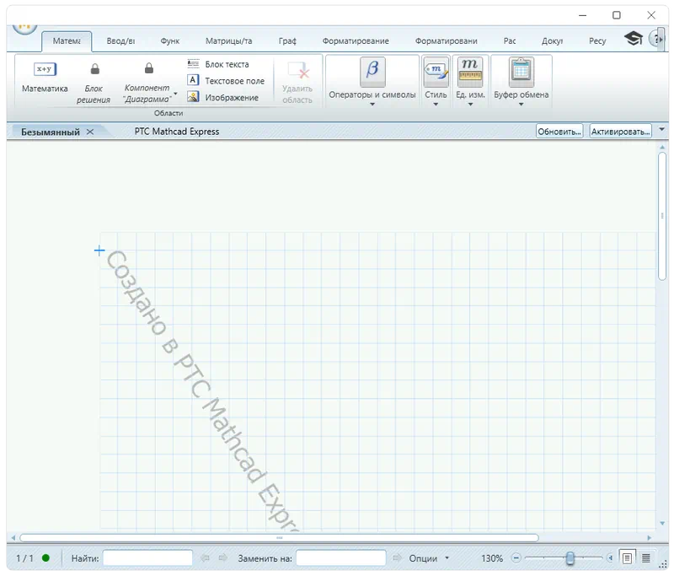Screen dimensions: 674x576
Task: Insert a Блок текста text block
Action: (x=218, y=64)
